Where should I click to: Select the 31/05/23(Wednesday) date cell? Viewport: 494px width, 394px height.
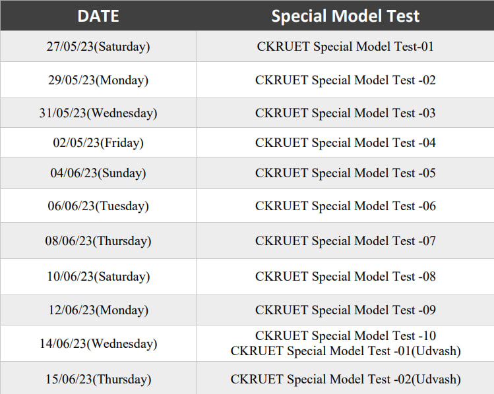click(98, 113)
